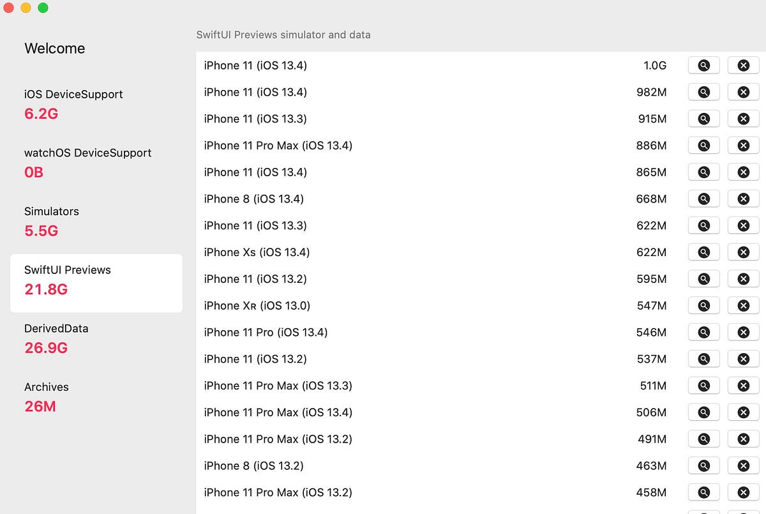Viewport: 766px width, 514px height.
Task: Reveal the 595M iPhone 11 (iOS 13.2) entry
Action: [704, 279]
